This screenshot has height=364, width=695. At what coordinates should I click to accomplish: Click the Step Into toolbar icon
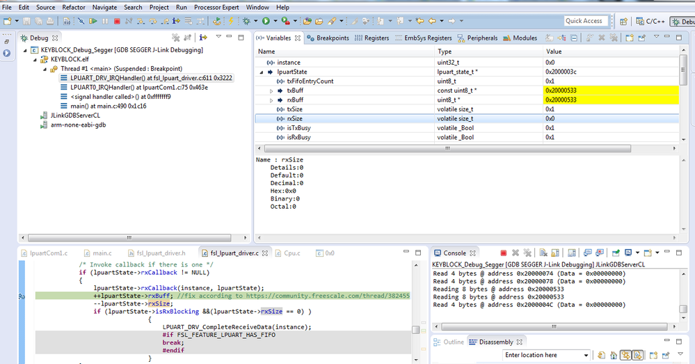point(141,21)
